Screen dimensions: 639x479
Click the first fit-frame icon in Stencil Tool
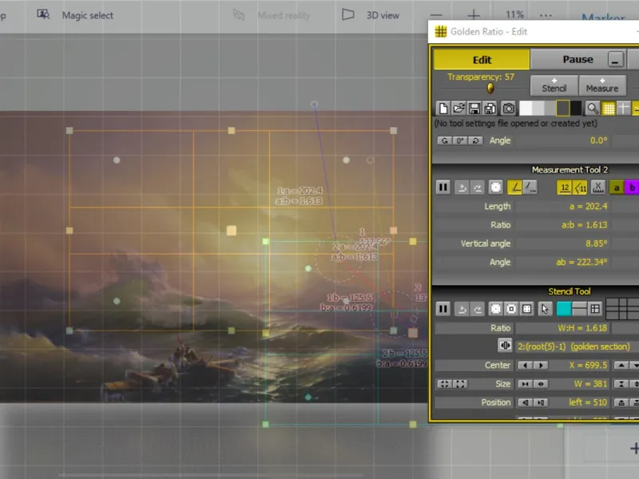click(x=495, y=309)
